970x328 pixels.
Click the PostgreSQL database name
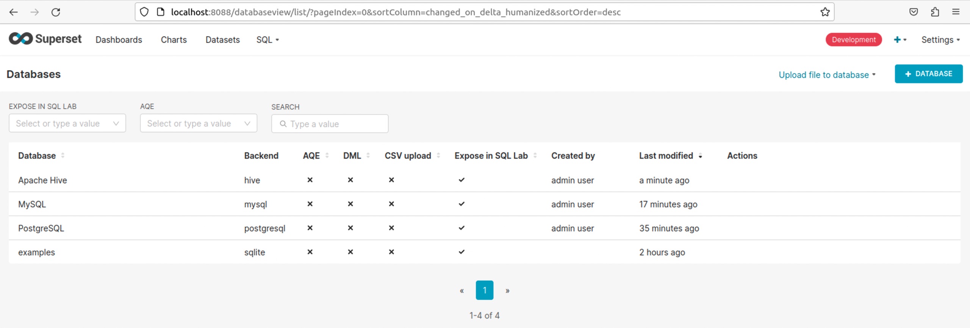tap(41, 228)
